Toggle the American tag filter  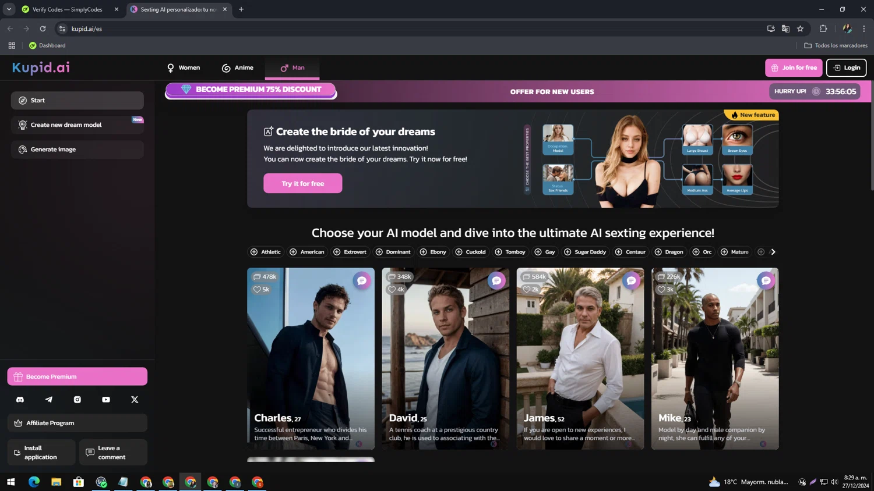[307, 252]
